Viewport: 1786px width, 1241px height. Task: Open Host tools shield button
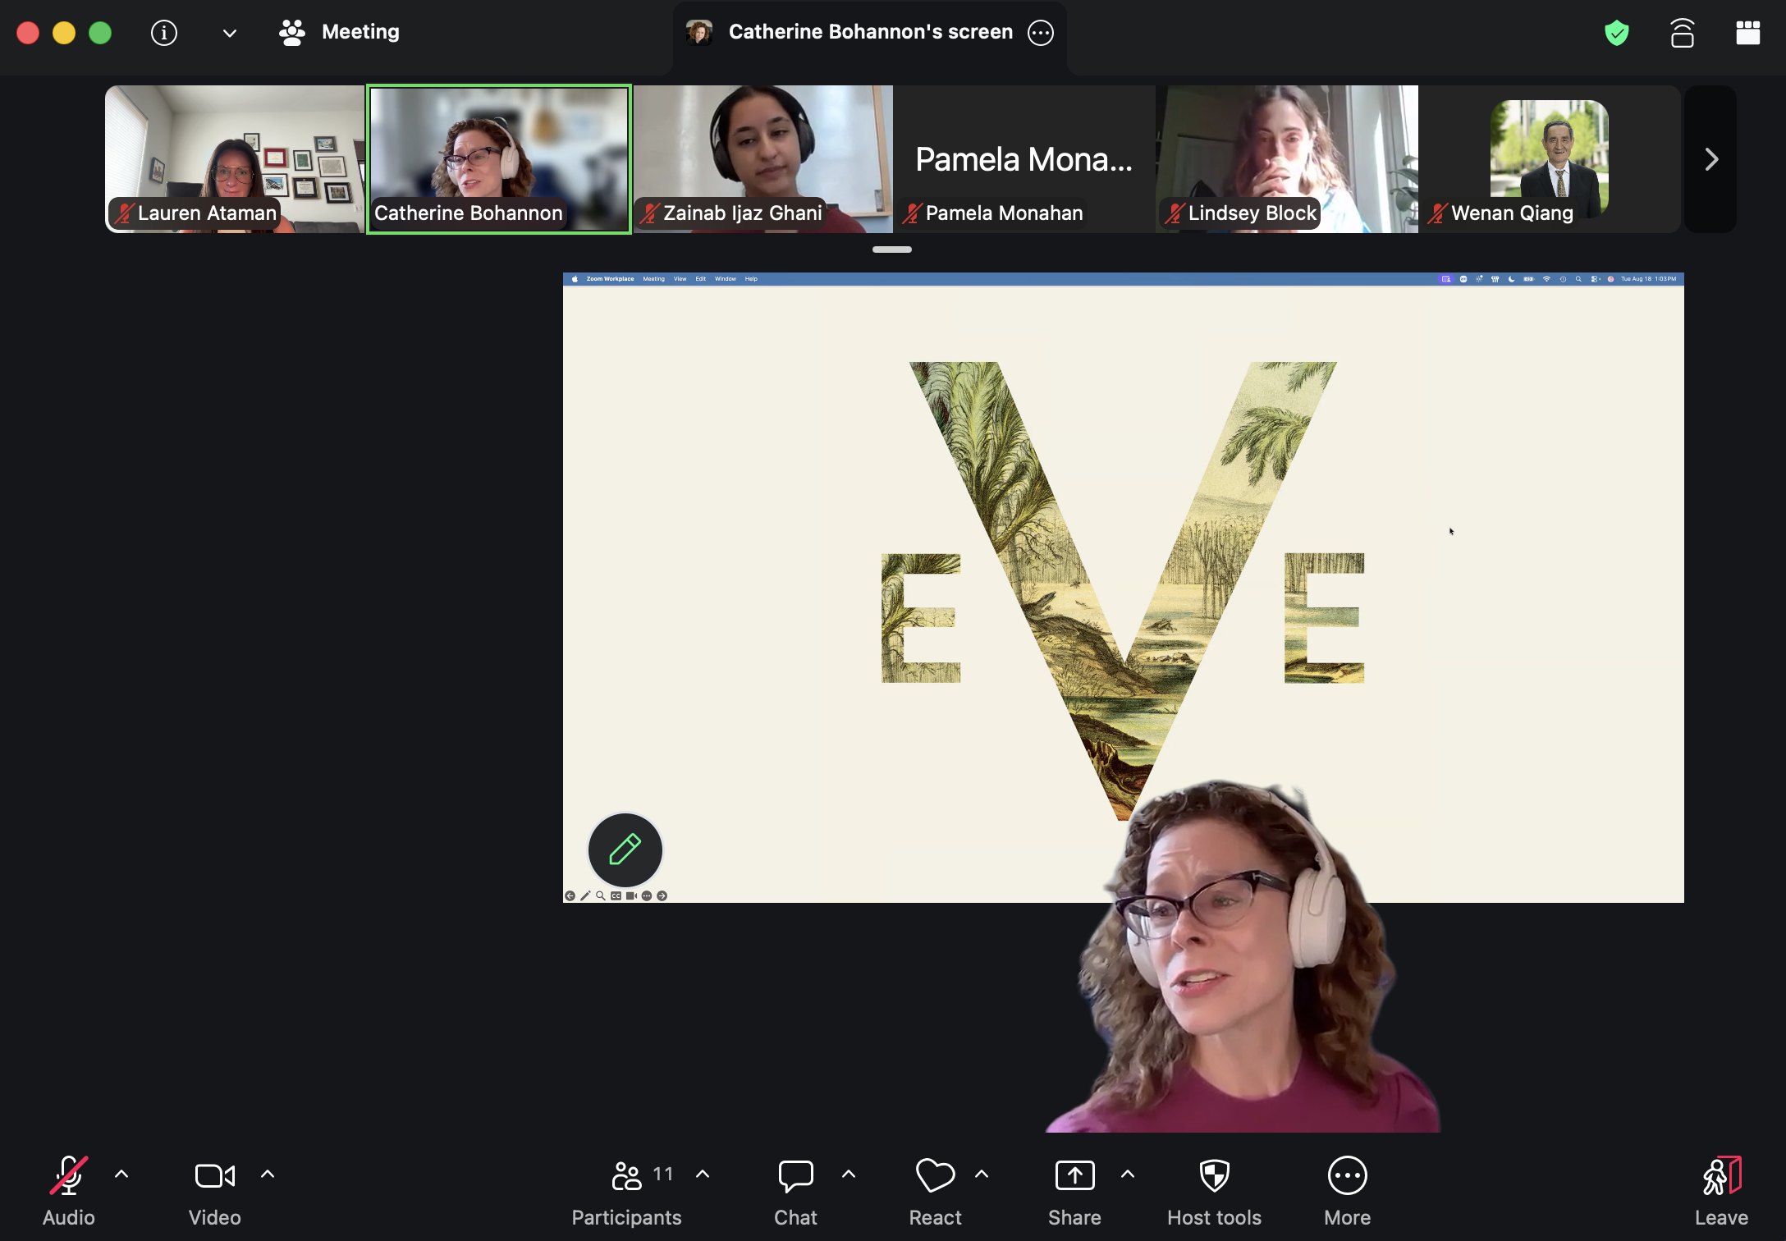click(x=1214, y=1191)
